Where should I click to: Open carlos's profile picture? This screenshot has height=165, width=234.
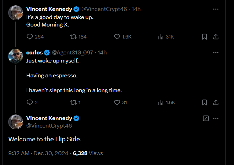pos(16,56)
